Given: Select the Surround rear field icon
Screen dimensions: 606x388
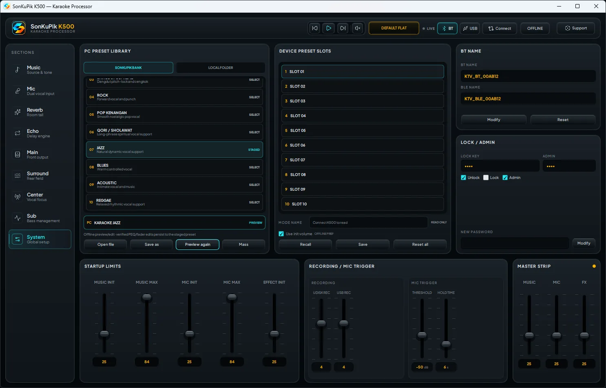Looking at the screenshot, I should (x=18, y=176).
